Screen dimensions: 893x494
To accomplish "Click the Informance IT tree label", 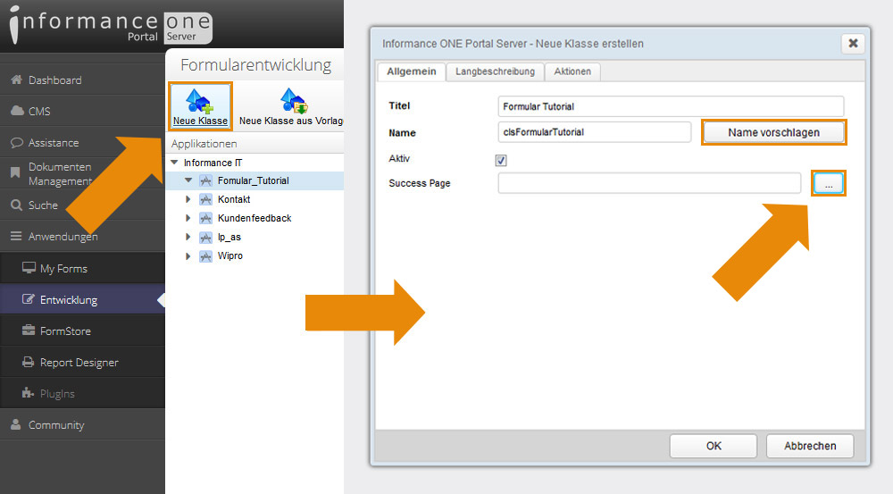I will click(x=213, y=163).
